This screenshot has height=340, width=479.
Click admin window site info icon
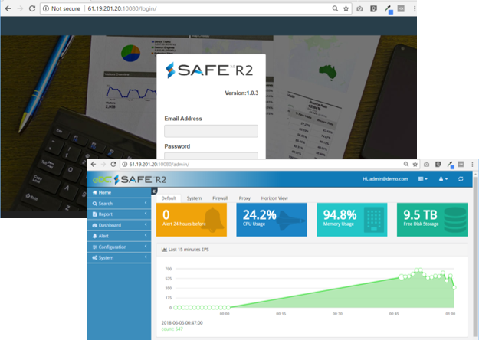pyautogui.click(x=125, y=164)
